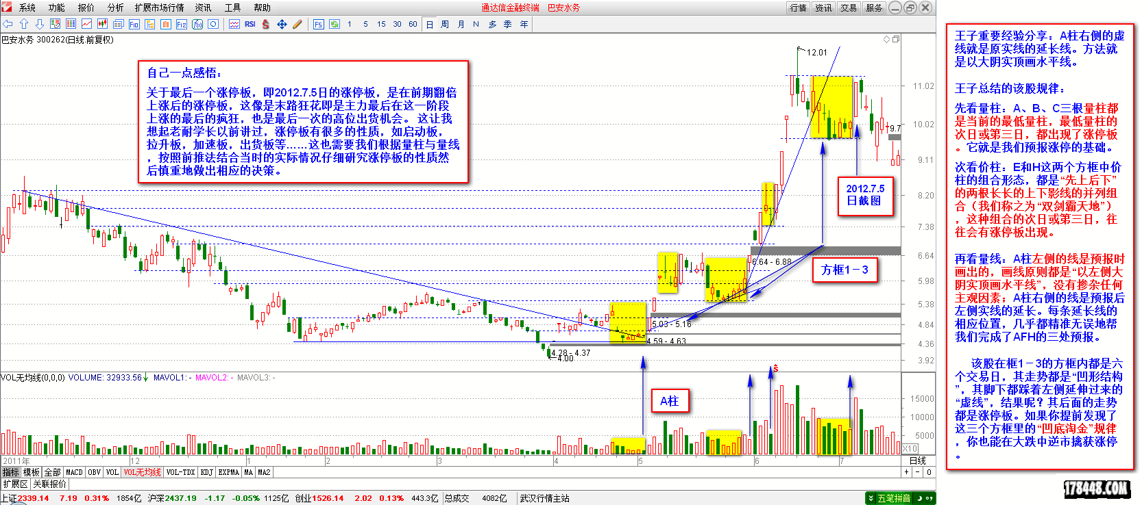Click the N multi-day period button
Viewport: 1142px width, 505px height.
[476, 24]
